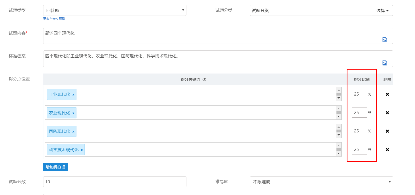Click image upload icon in 试题内容 field
This screenshot has width=415, height=195.
(385, 40)
